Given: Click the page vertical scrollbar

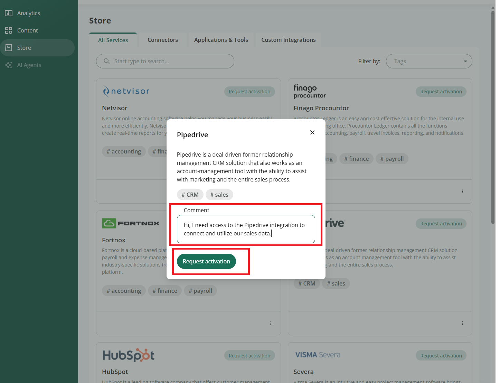Looking at the screenshot, I should tap(493, 118).
